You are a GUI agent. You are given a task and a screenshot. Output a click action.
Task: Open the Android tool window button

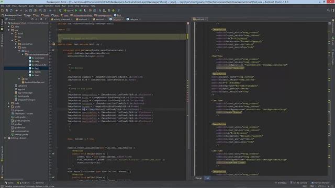point(23,183)
